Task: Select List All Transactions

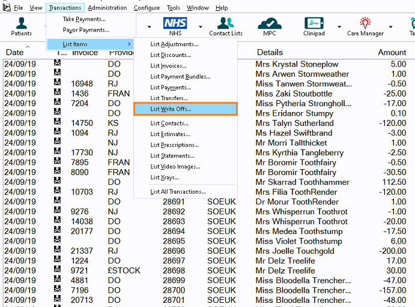Action: [178, 192]
